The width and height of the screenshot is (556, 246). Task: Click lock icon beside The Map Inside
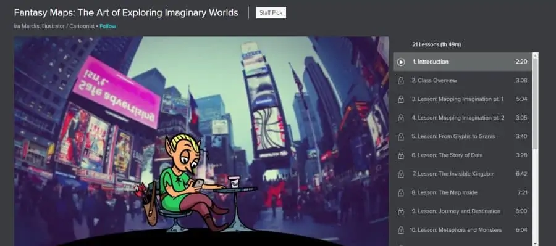click(x=401, y=193)
